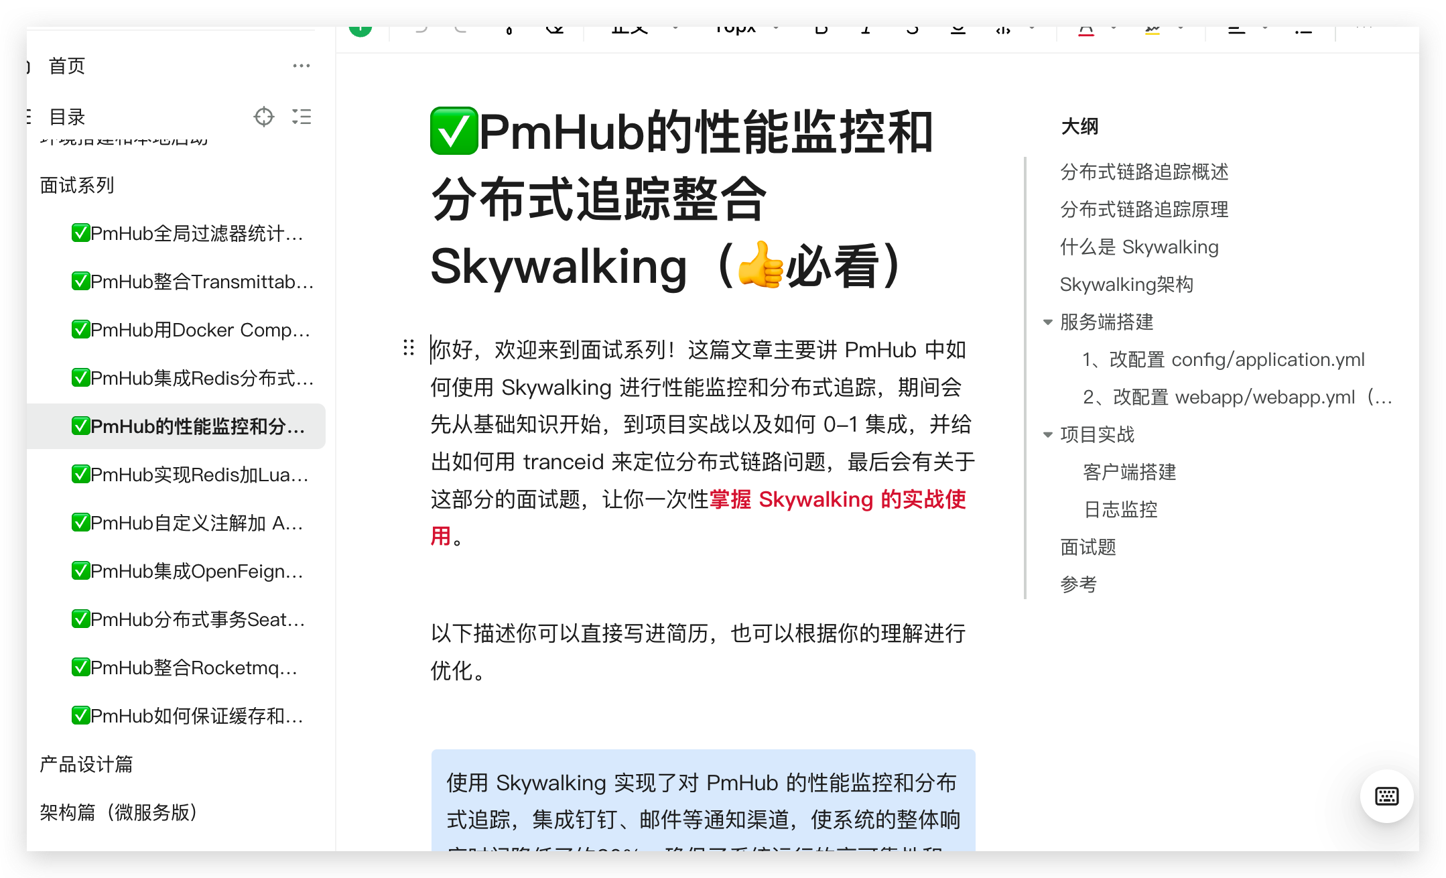Open the PmHub自定义注解加 A… document
The width and height of the screenshot is (1446, 878).
tap(188, 523)
